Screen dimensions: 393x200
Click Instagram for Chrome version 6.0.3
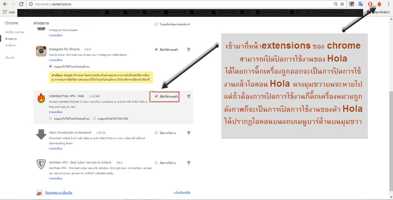88,49
